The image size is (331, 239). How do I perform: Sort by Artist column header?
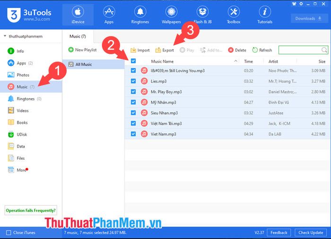[x=273, y=61]
